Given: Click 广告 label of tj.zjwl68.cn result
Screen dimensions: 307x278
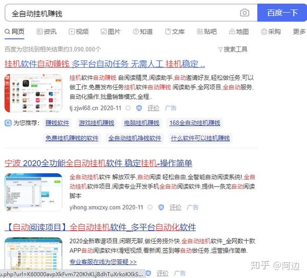Looking at the screenshot, I should (x=170, y=108).
